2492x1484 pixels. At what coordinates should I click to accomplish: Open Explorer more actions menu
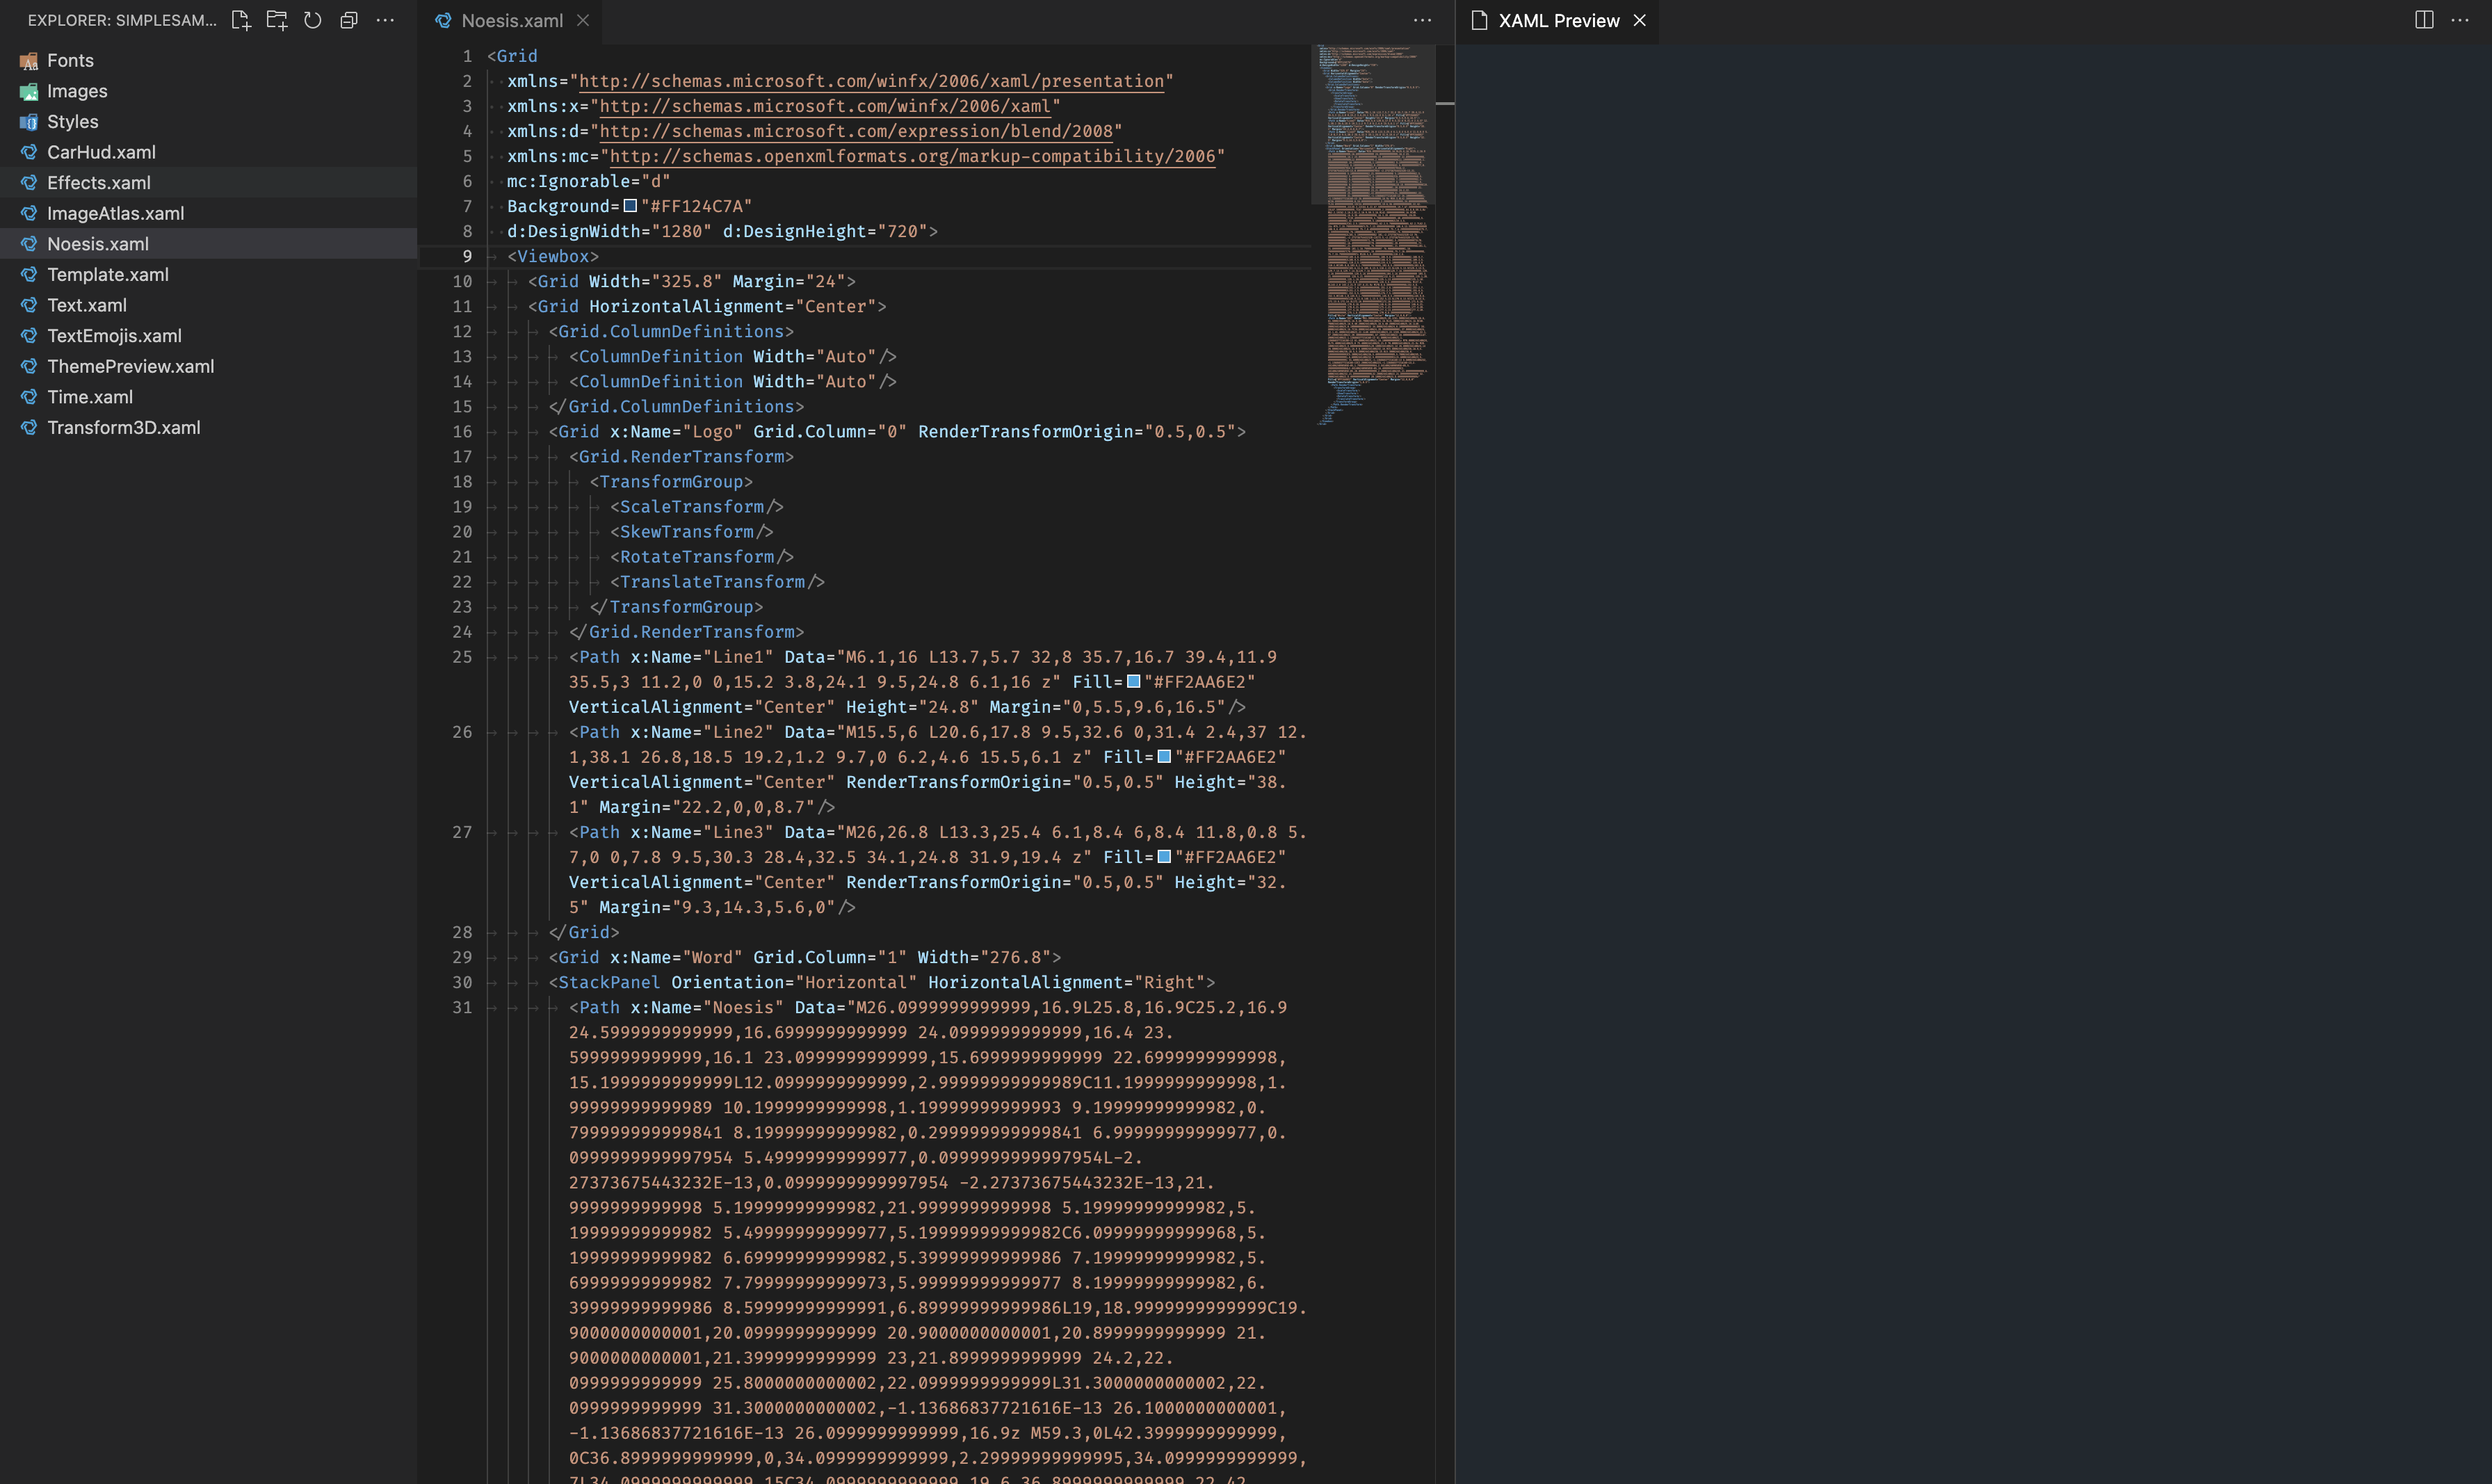tap(385, 20)
